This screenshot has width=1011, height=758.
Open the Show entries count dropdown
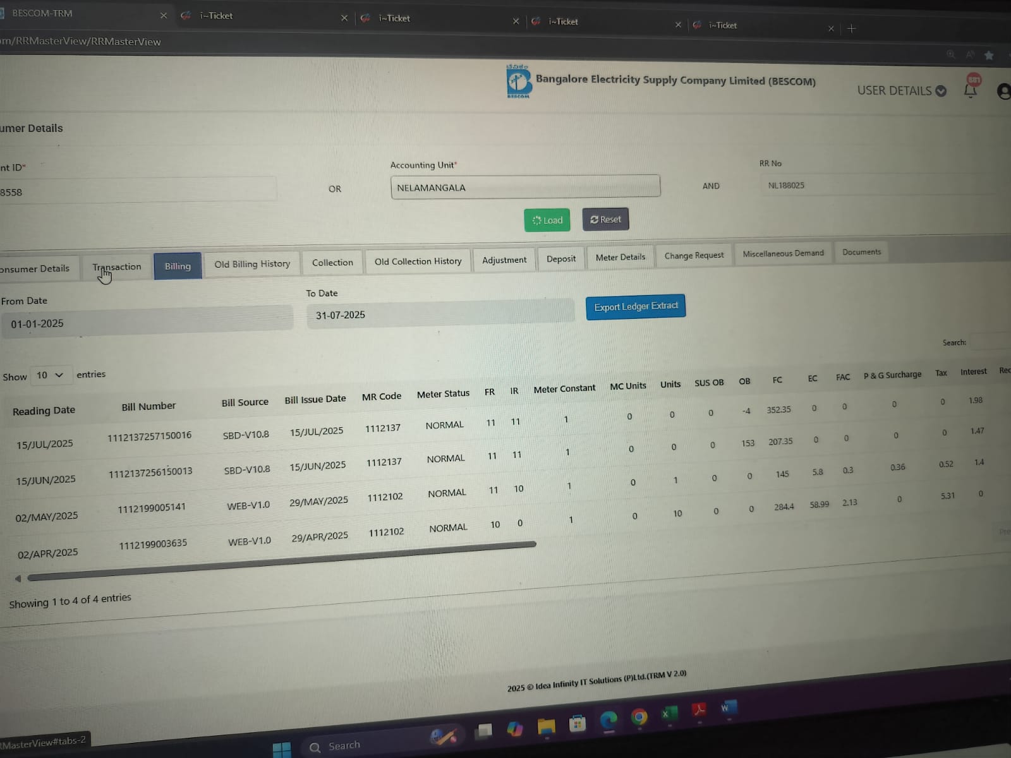coord(50,375)
